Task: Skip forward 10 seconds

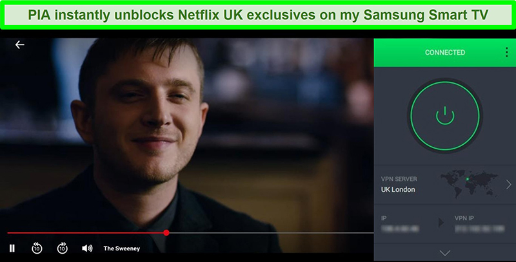Action: [x=62, y=248]
